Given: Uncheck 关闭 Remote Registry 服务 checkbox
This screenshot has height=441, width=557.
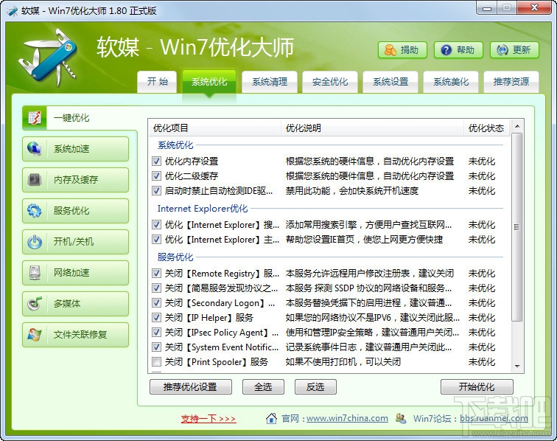Looking at the screenshot, I should [156, 273].
